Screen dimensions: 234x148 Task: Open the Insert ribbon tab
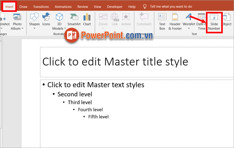click(x=9, y=7)
